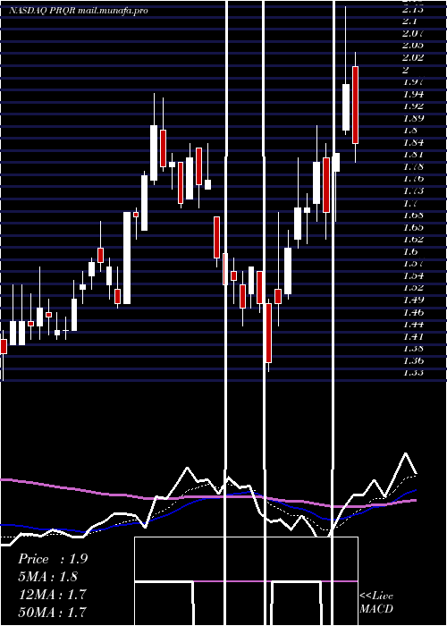Image resolution: width=447 pixels, height=626 pixels.
Task: Pick the 1.41 price axis label
Action: point(413,336)
